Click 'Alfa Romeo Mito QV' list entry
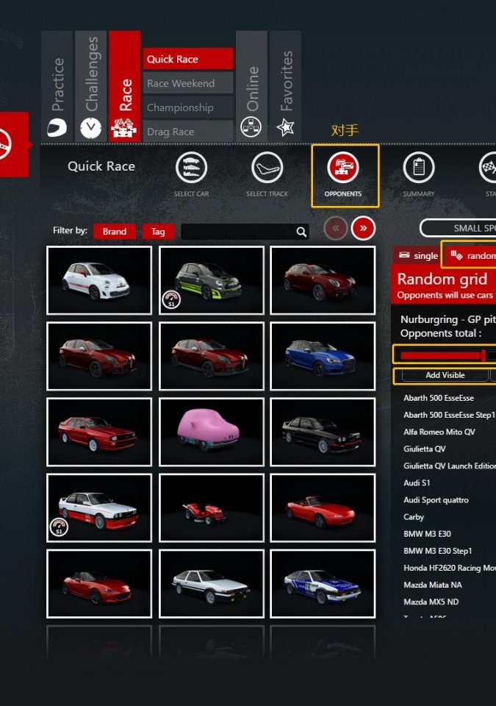This screenshot has height=706, width=496. click(x=439, y=432)
